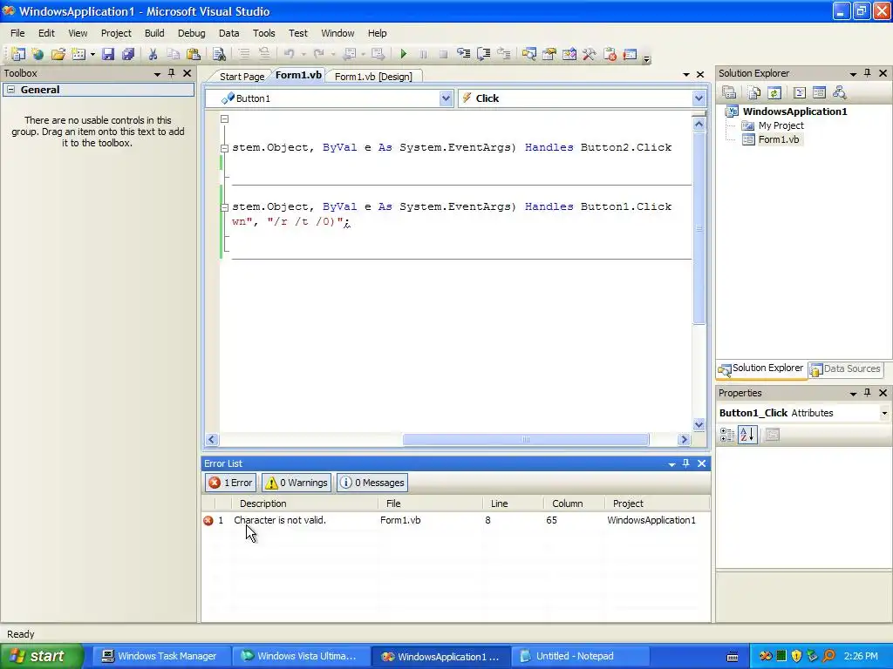893x669 pixels.
Task: Click the Copy toolbar icon
Action: click(x=174, y=54)
